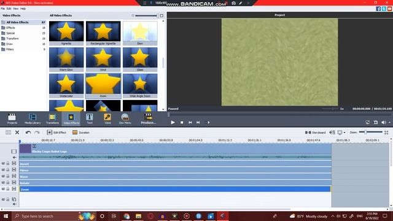Play the project preview
393x221 pixels.
click(x=173, y=122)
